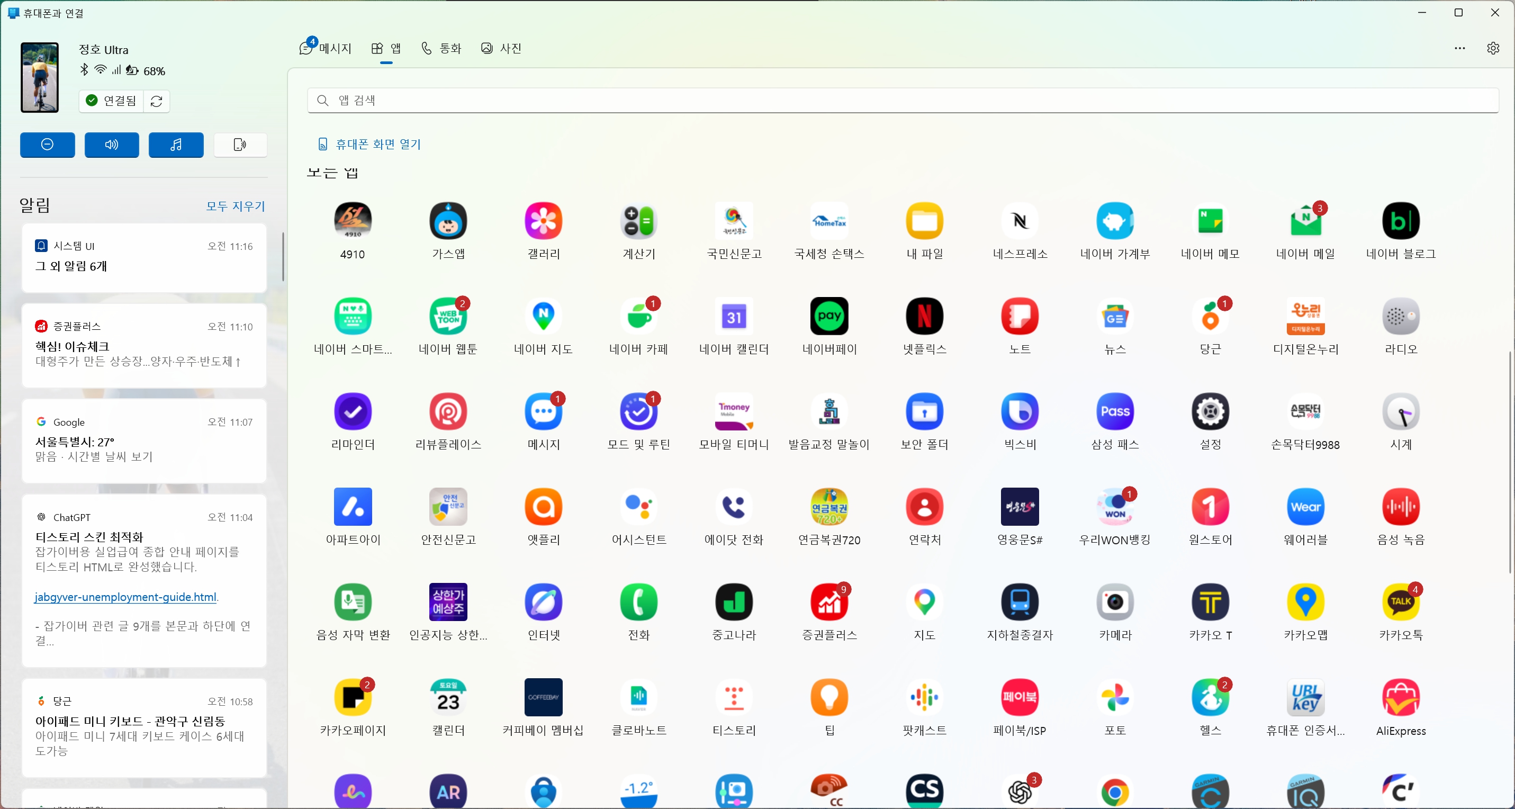Screen dimensions: 1515x809
Task: Open the 증권플러스 app in the grid
Action: coord(829,603)
